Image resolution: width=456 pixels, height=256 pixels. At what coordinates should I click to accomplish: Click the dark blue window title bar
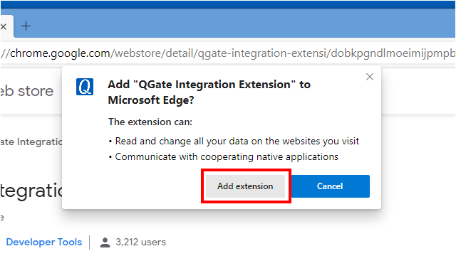click(x=228, y=5)
